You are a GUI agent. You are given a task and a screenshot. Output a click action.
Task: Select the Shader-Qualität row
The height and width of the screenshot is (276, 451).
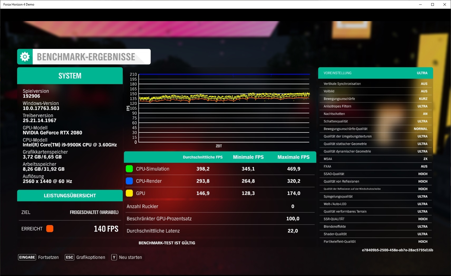pyautogui.click(x=375, y=234)
